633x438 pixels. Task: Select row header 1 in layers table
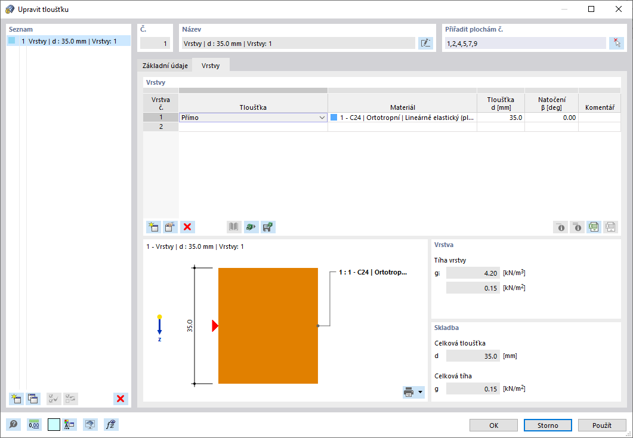pos(160,117)
